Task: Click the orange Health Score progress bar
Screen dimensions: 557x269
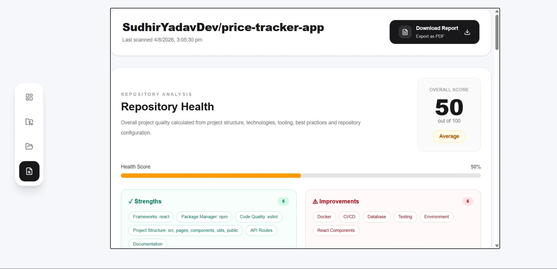Action: 211,175
